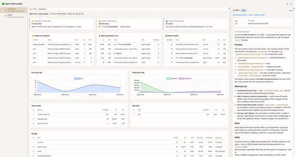Click the 'system prompt' link in input panel

[259, 15]
